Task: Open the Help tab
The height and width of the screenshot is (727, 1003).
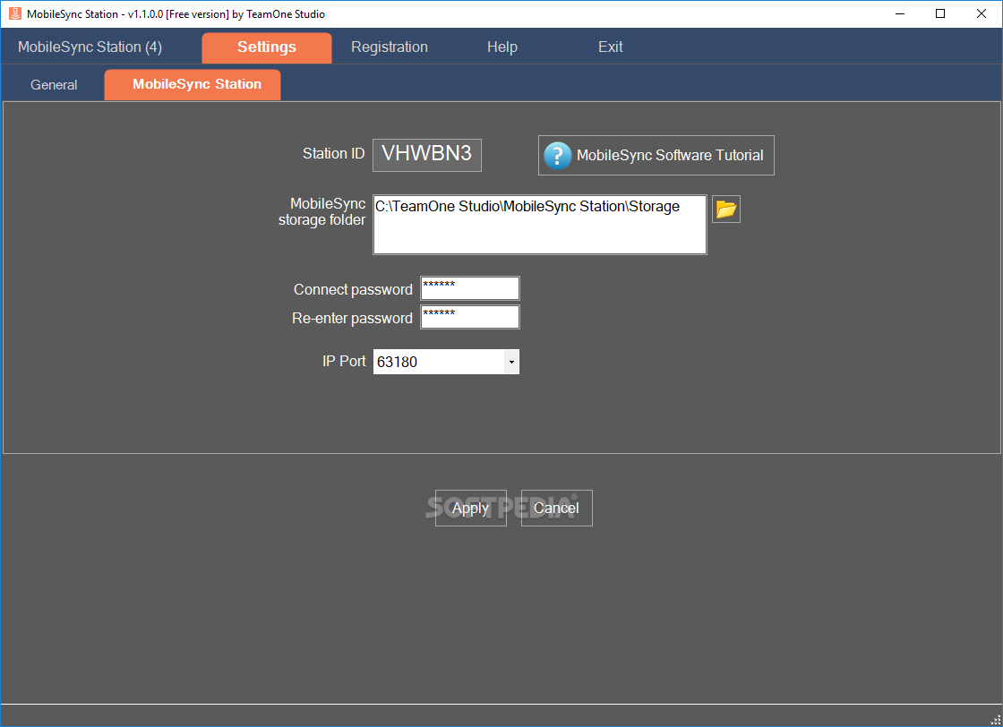Action: coord(502,47)
